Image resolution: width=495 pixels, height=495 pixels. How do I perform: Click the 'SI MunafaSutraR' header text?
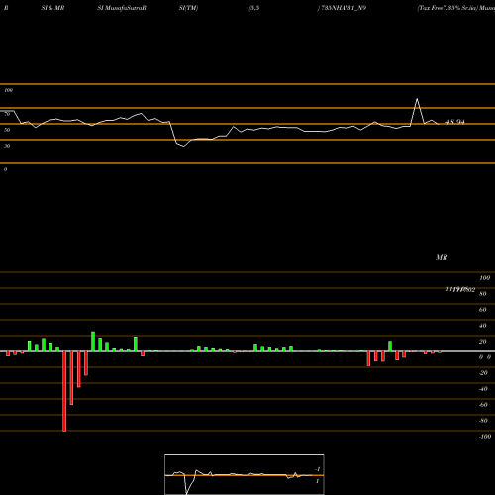pyautogui.click(x=122, y=8)
